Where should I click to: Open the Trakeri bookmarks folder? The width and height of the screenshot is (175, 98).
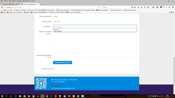16,10
